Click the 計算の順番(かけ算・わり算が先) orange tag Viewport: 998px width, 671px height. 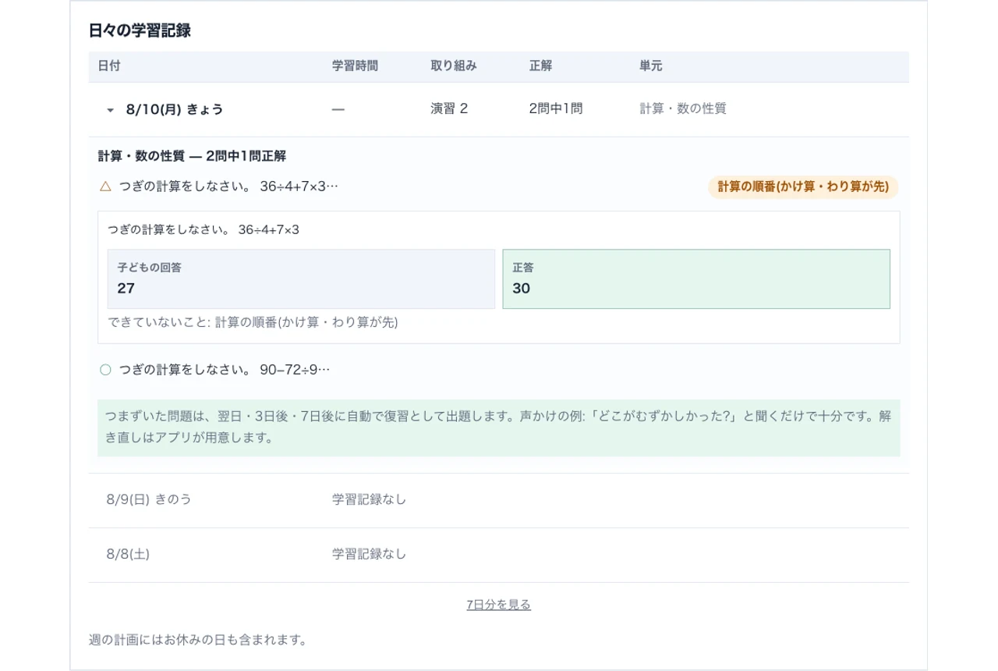(x=803, y=187)
